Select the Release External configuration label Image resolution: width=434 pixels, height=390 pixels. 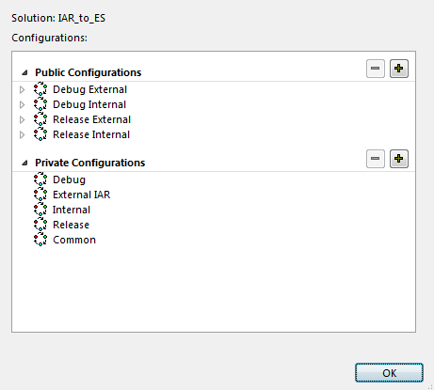[91, 119]
